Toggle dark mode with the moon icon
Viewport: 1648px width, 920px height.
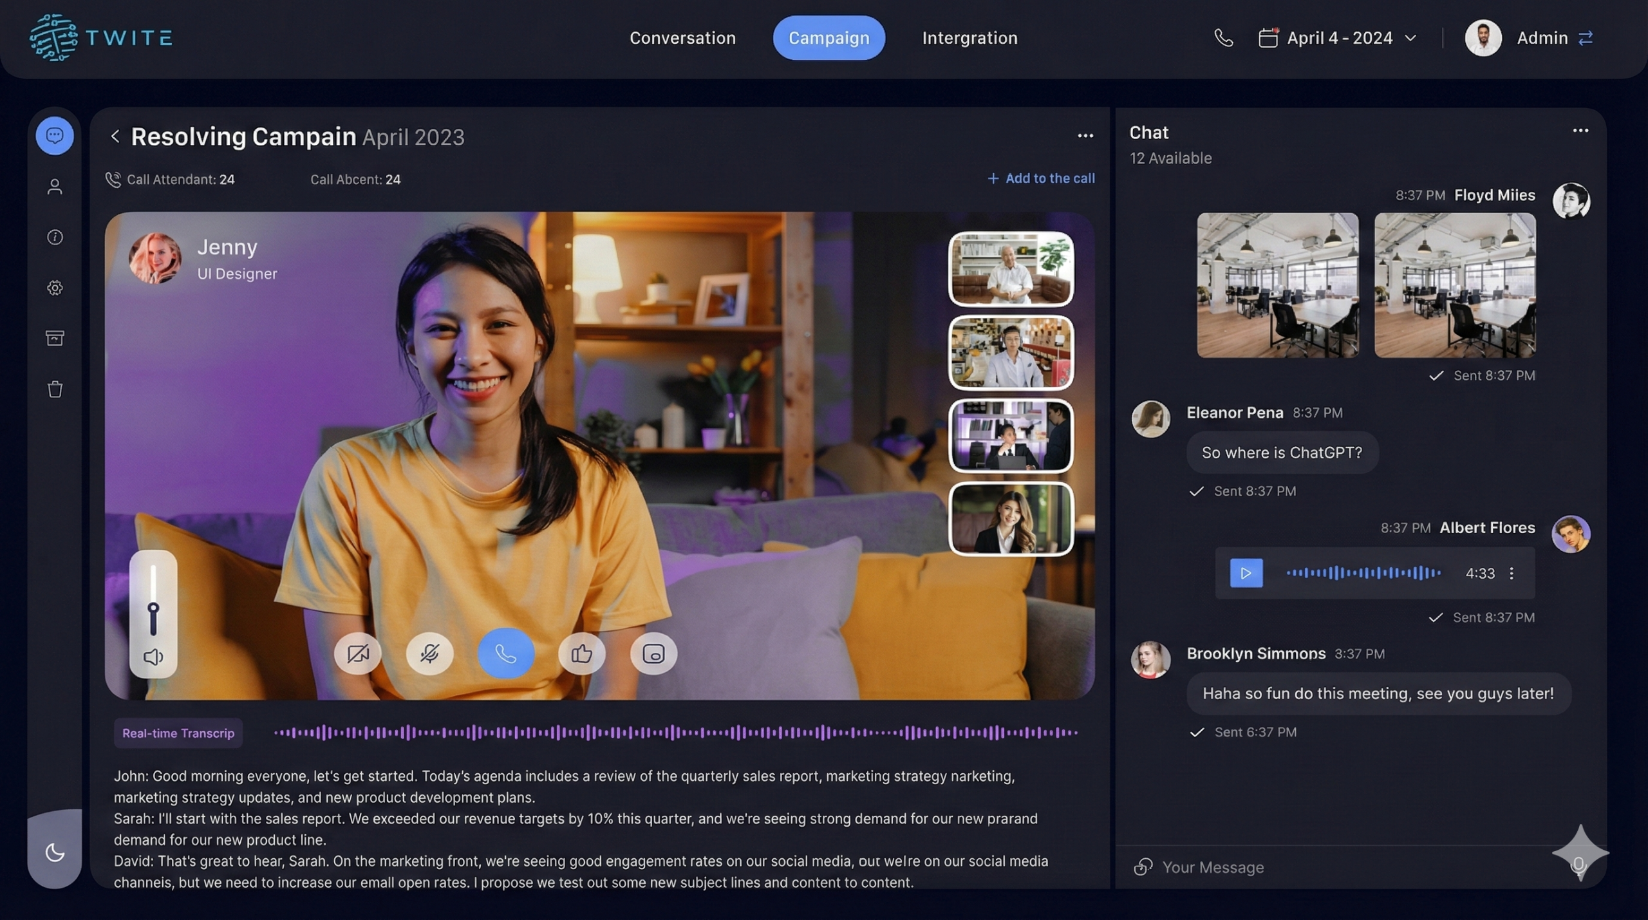[55, 852]
